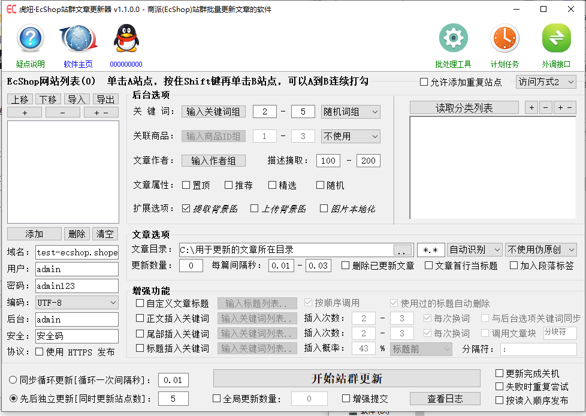The image size is (586, 416).
Task: Click the 后台 path input field
Action: click(x=77, y=319)
